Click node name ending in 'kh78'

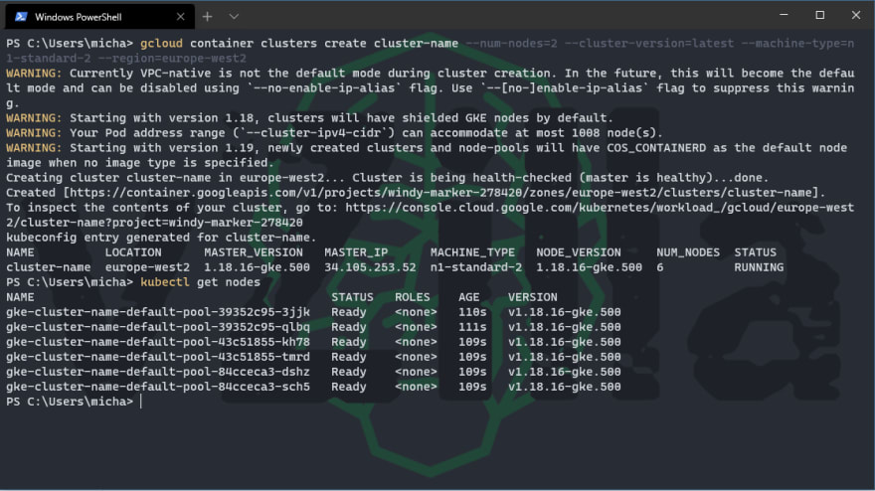point(158,342)
